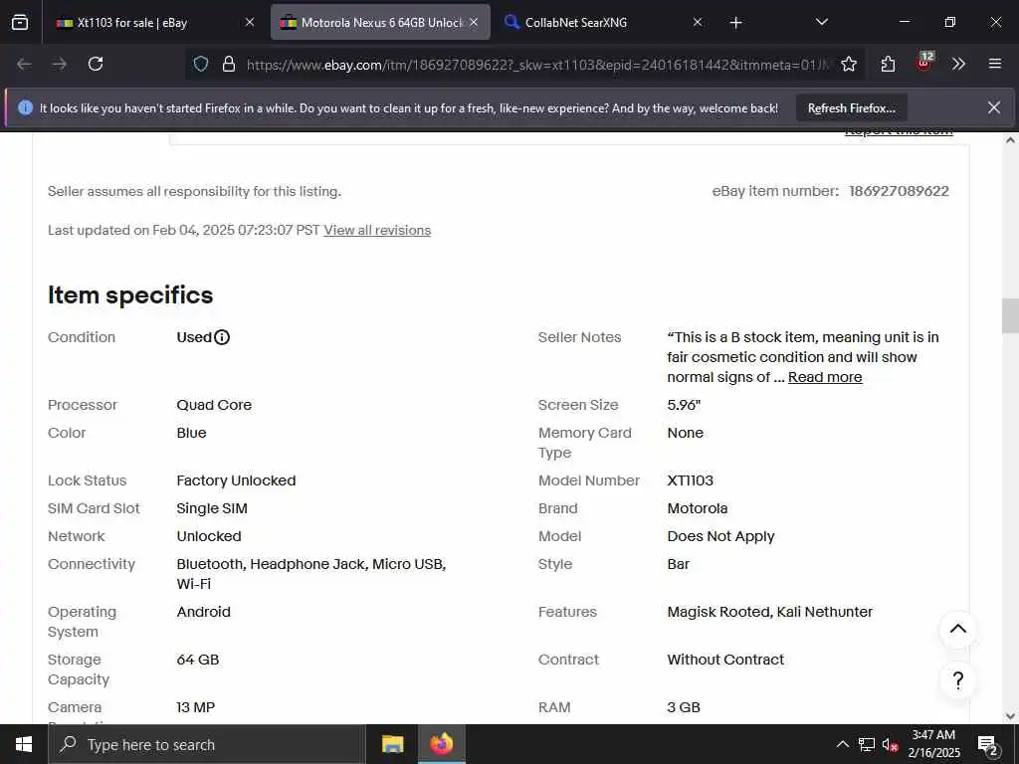Screen dimensions: 1019x764
Task: Open the clock showing 3:47 AM
Action: [x=933, y=744]
